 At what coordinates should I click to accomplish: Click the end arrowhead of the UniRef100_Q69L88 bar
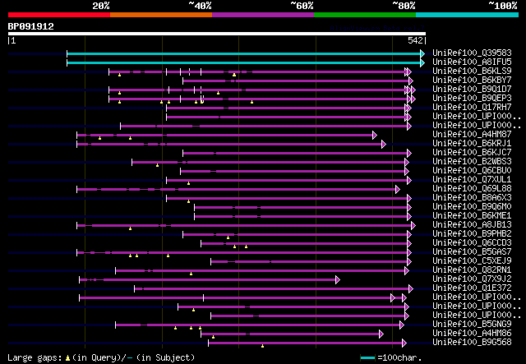[x=398, y=190]
